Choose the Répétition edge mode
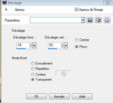113x103 pixels. click(33, 69)
